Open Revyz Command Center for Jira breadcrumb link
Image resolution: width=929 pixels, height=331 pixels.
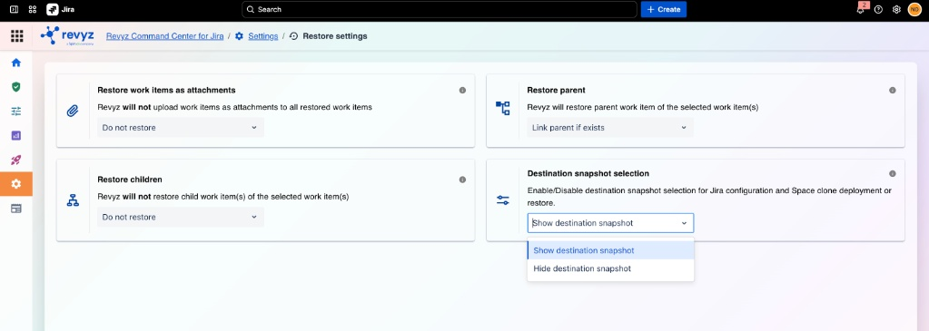(x=164, y=36)
